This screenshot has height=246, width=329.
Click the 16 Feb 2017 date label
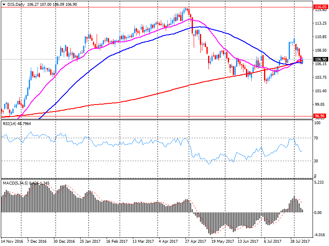pyautogui.click(x=117, y=241)
